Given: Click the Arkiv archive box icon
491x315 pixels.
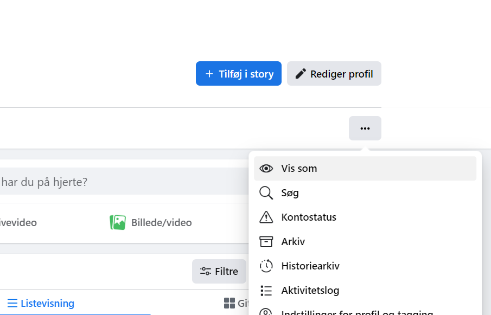Looking at the screenshot, I should (x=266, y=241).
